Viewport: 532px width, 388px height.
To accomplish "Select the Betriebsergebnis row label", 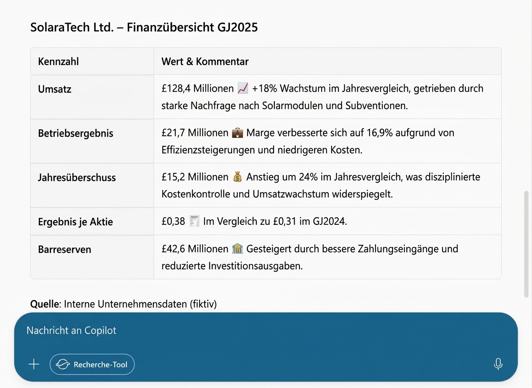I will (76, 134).
